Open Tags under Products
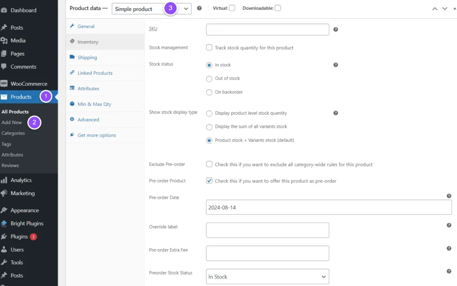The width and height of the screenshot is (457, 286). (x=6, y=144)
